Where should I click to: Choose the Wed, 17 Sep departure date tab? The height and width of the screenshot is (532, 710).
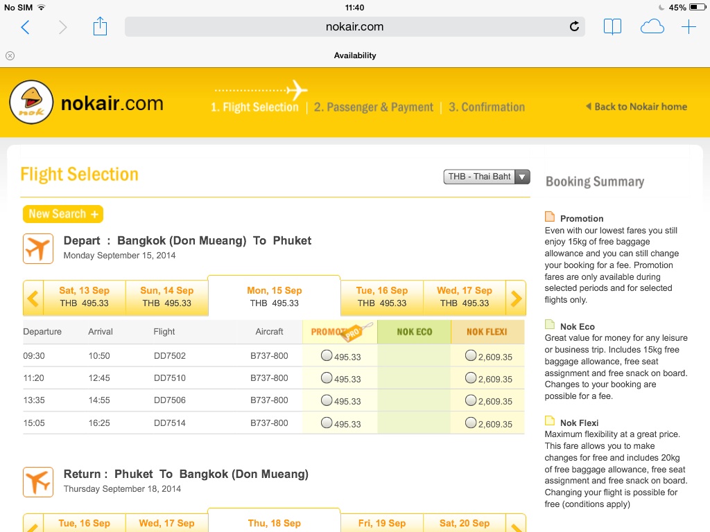tap(465, 296)
